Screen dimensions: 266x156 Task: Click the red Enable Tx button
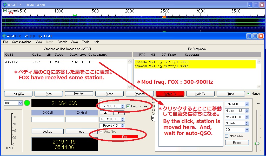(170, 94)
